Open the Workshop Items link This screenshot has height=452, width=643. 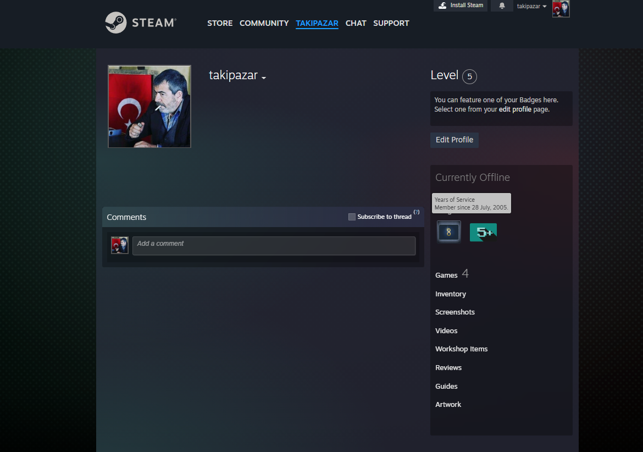(x=461, y=349)
